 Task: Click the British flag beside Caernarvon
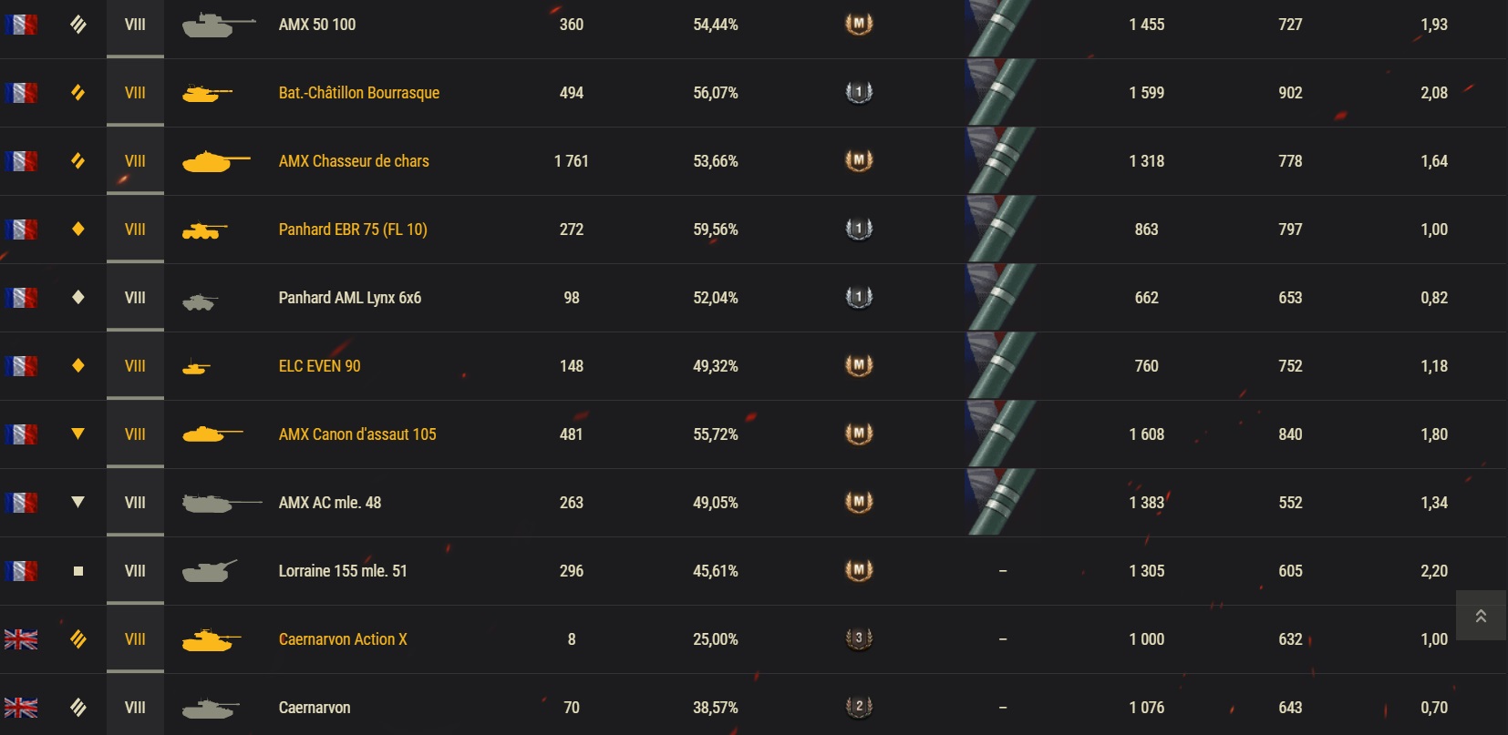[x=21, y=708]
